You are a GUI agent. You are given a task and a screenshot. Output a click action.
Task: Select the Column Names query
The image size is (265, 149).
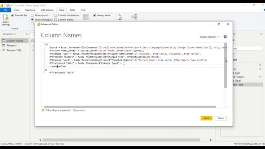(x=14, y=41)
